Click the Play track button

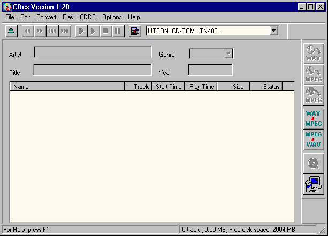tap(94, 31)
